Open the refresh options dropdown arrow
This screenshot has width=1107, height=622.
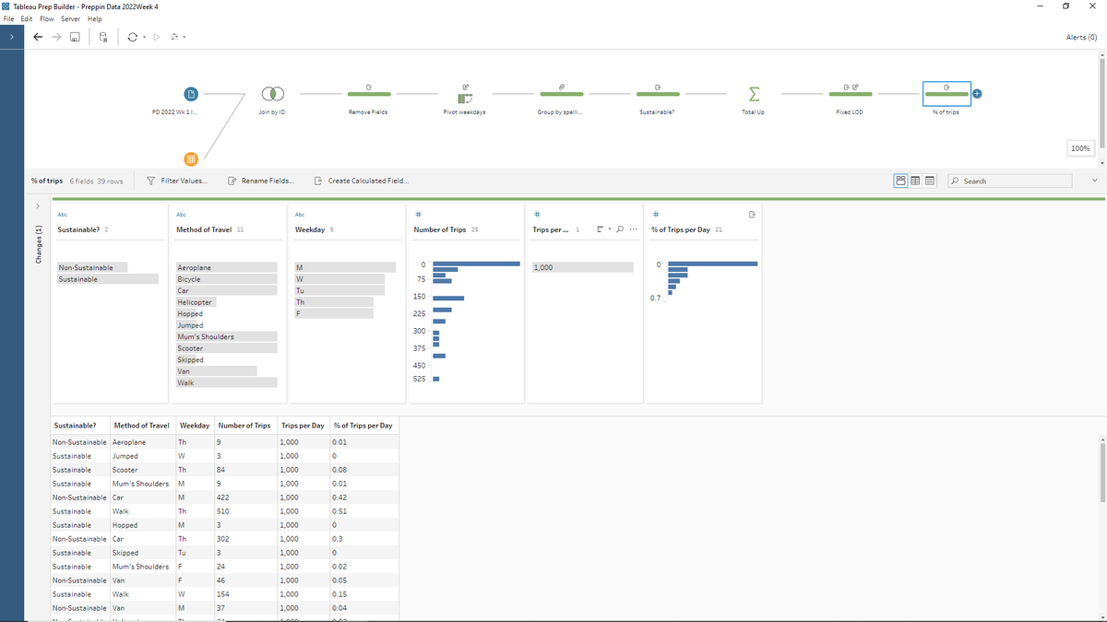point(143,38)
